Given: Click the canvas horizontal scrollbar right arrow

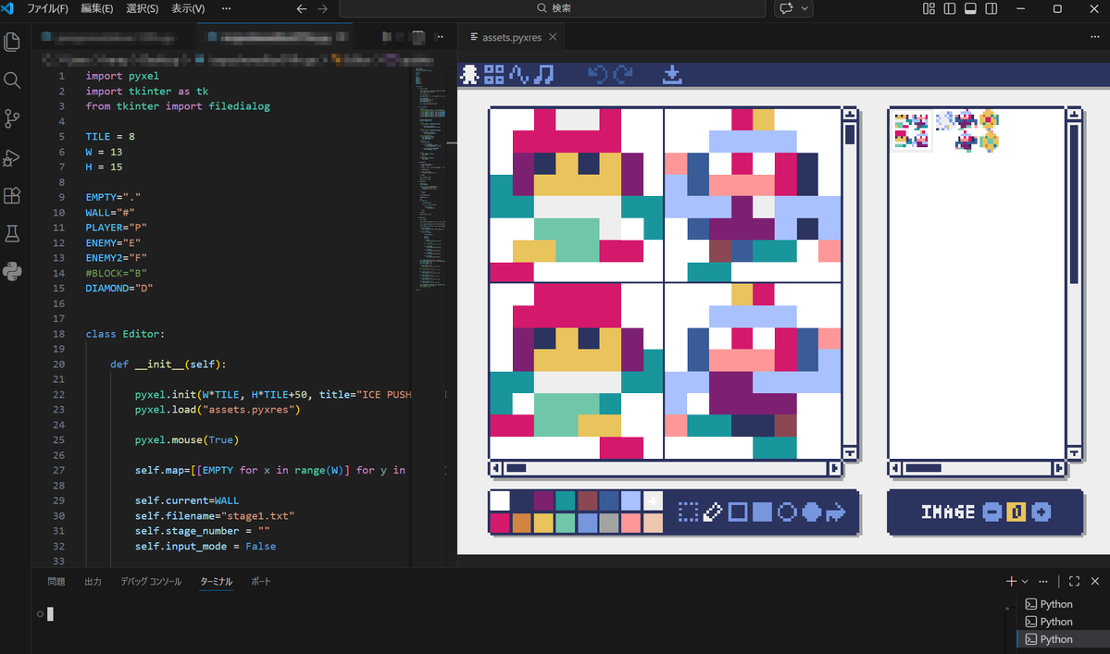Looking at the screenshot, I should click(x=835, y=468).
